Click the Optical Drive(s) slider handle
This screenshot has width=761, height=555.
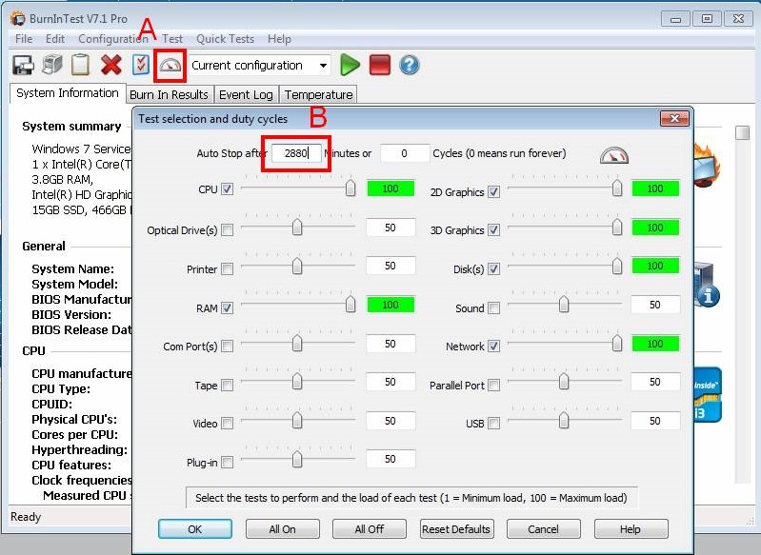tap(297, 226)
